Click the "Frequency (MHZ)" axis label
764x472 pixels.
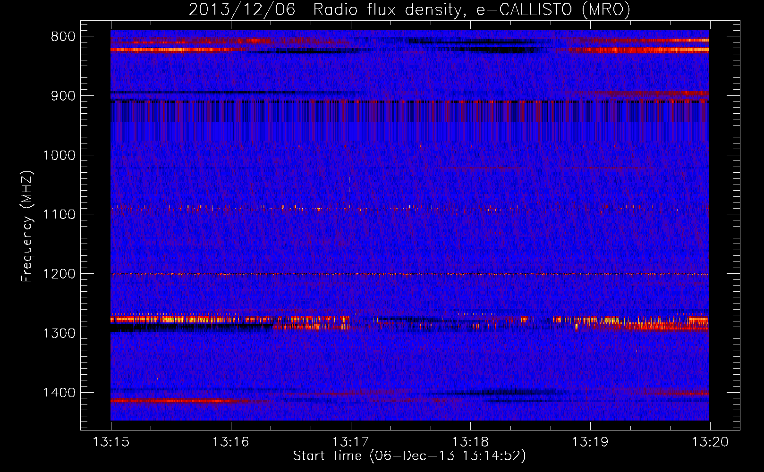pos(27,227)
